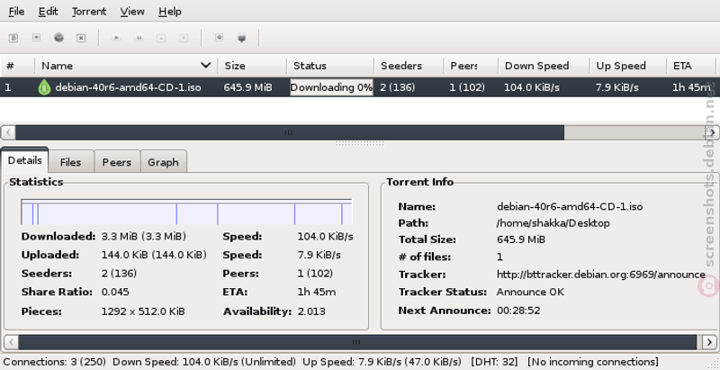720x370 pixels.
Task: Sort by the Size column header
Action: [252, 66]
